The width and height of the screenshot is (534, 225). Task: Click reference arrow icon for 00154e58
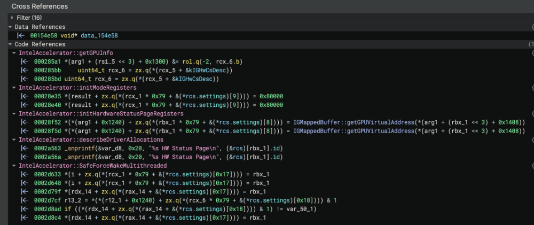[x=21, y=35]
